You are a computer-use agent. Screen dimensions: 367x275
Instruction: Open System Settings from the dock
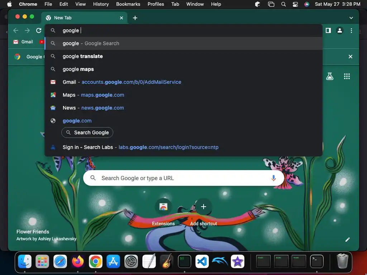(x=131, y=261)
